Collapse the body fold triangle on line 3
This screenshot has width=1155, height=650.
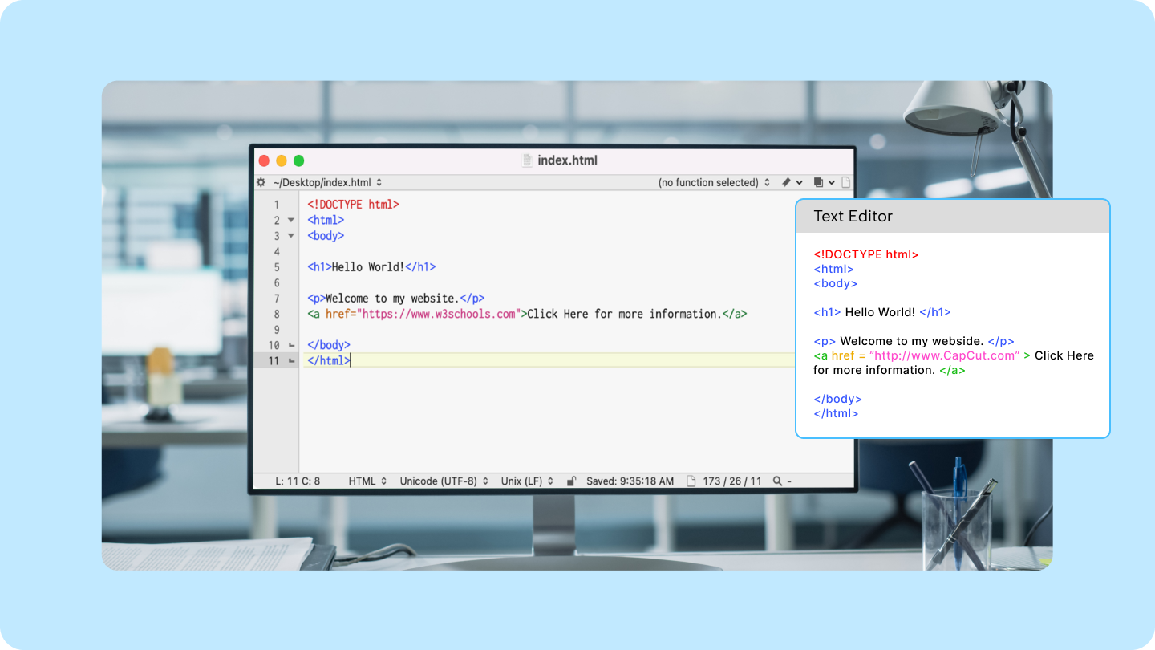pyautogui.click(x=290, y=236)
